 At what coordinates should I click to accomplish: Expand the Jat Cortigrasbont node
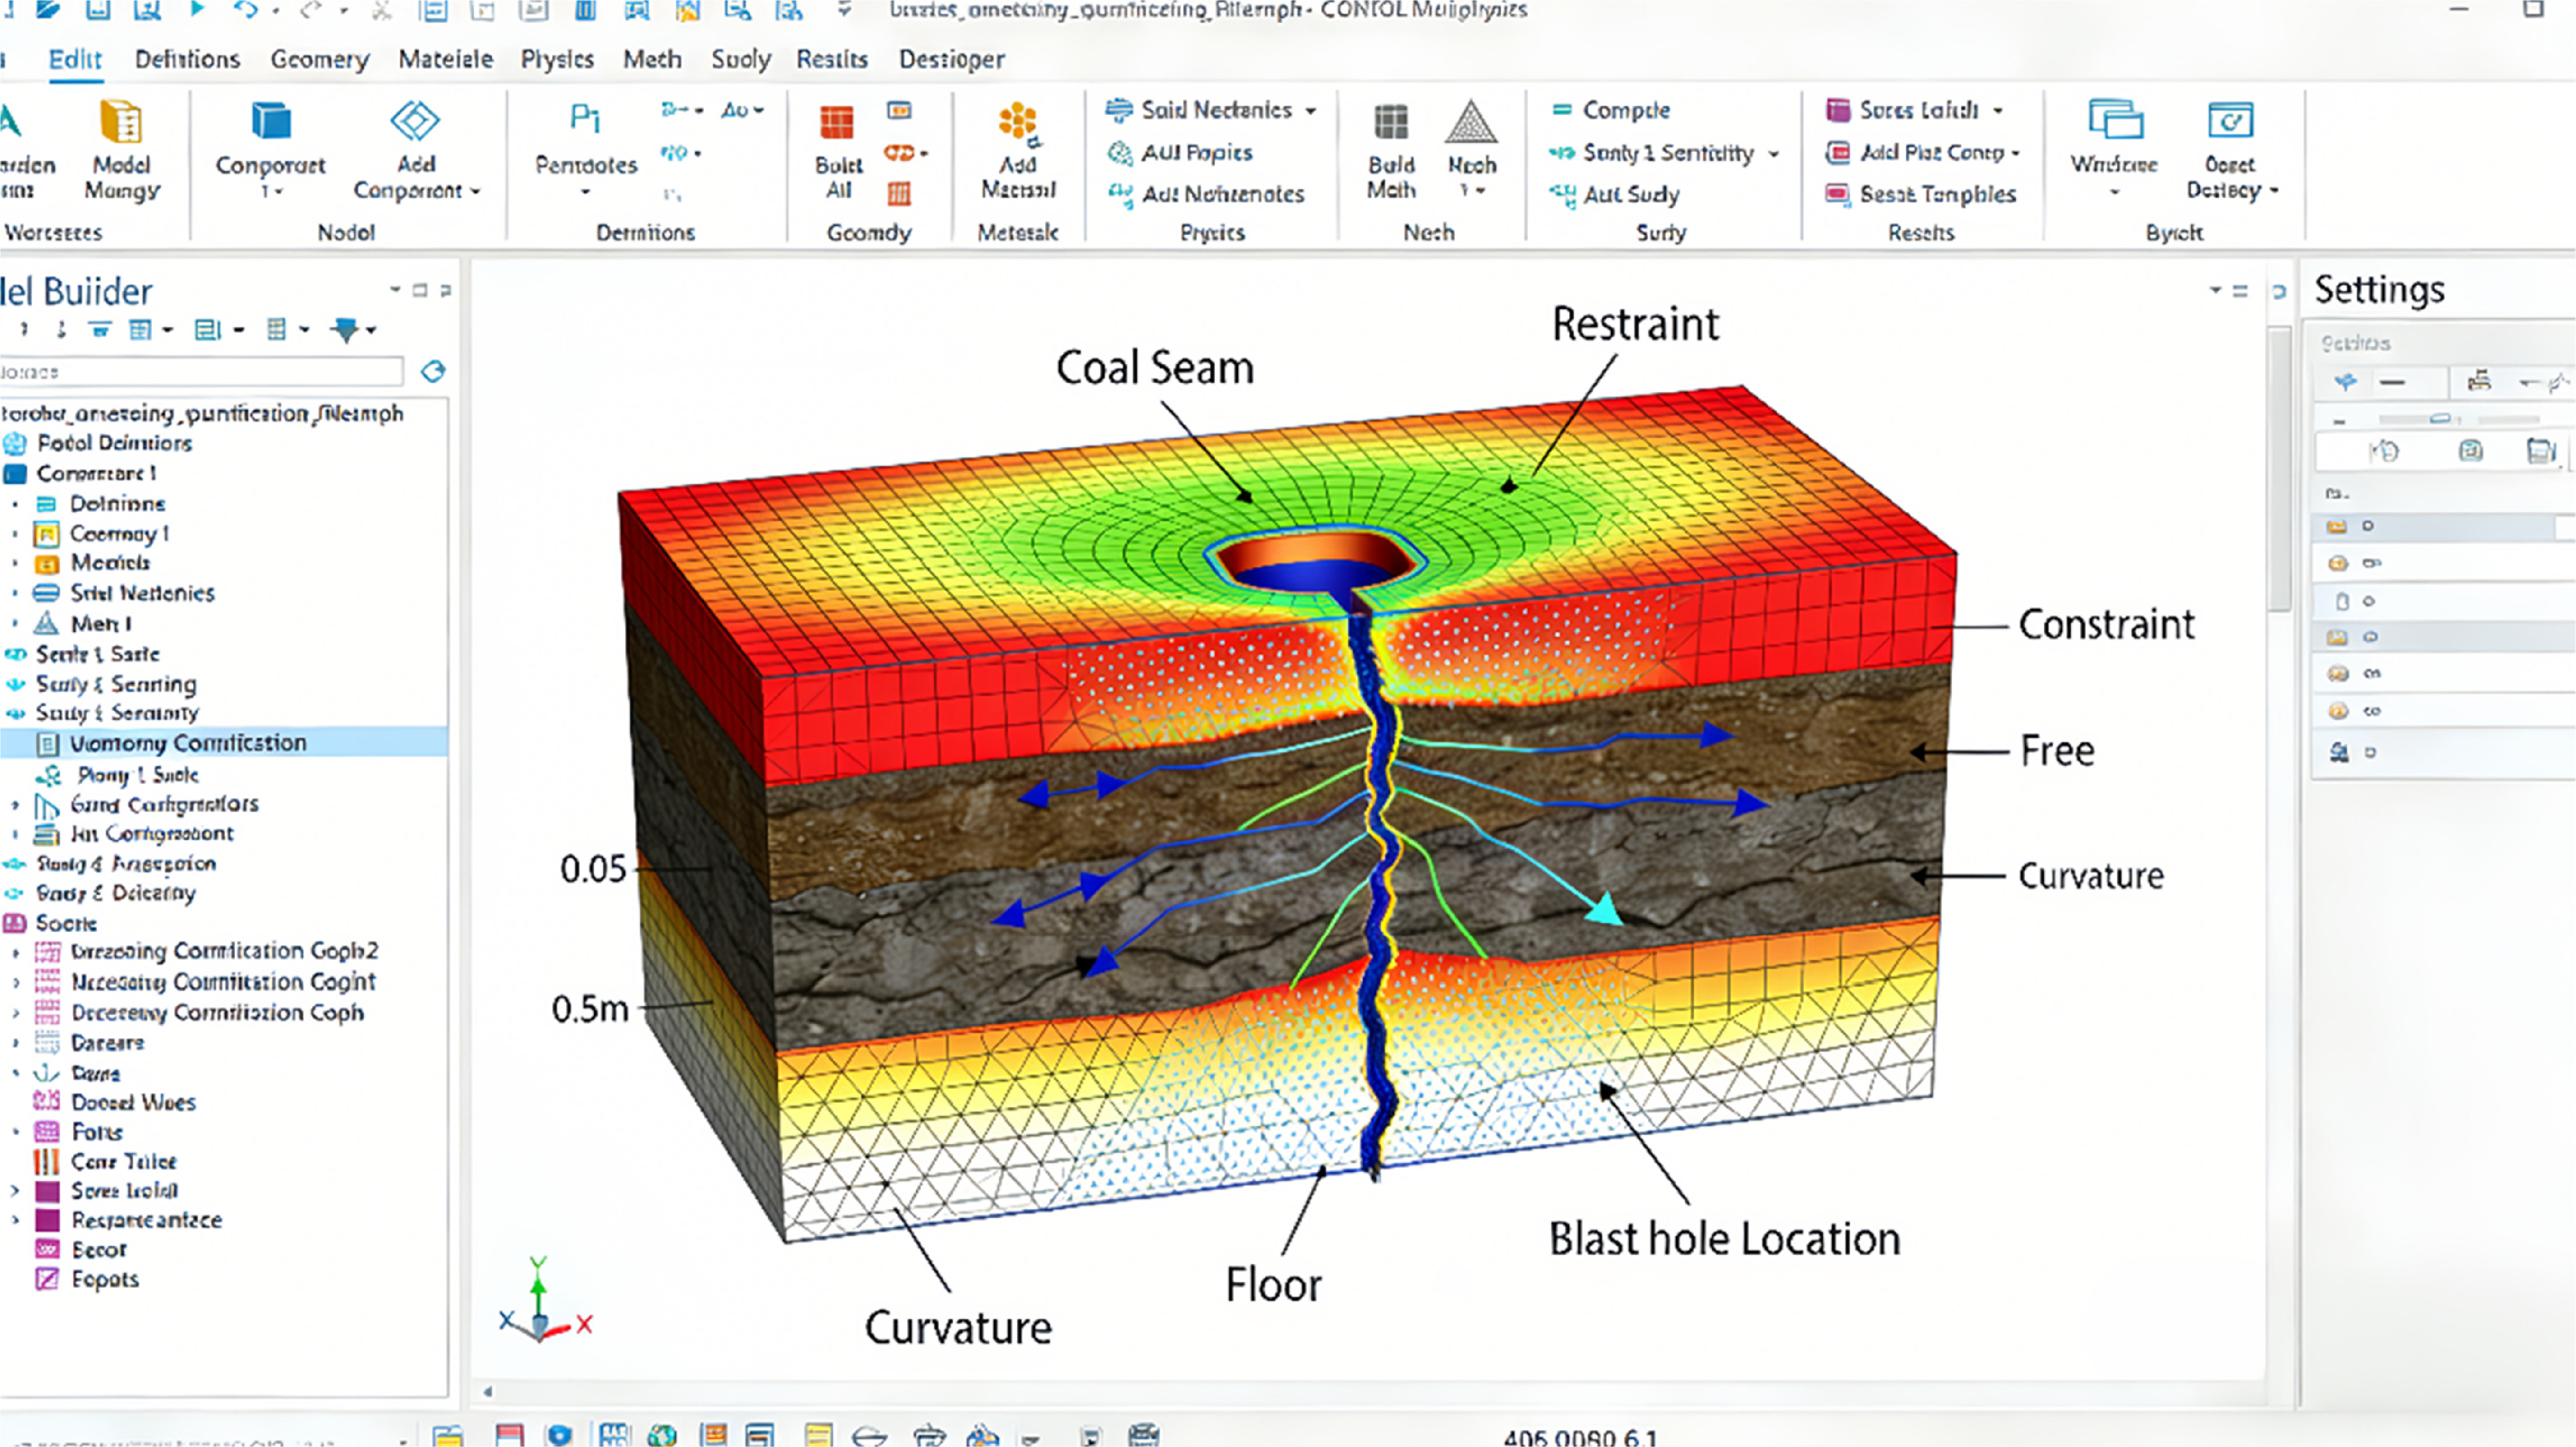15,834
